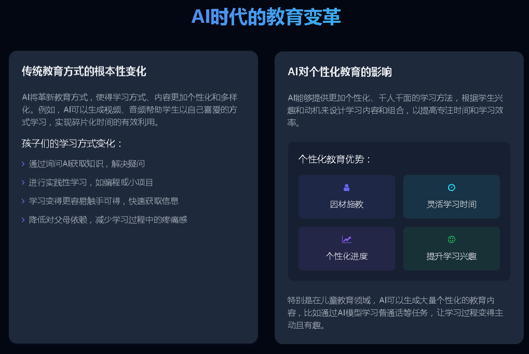Click the clock icon above 灵活学习时间
Screen dimensions: 529x354
[x=452, y=187]
